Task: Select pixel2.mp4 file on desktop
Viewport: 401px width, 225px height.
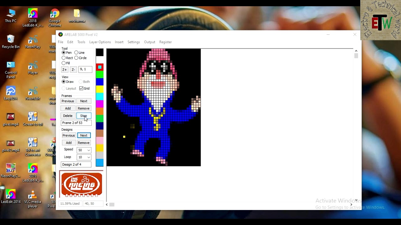Action: (x=11, y=145)
